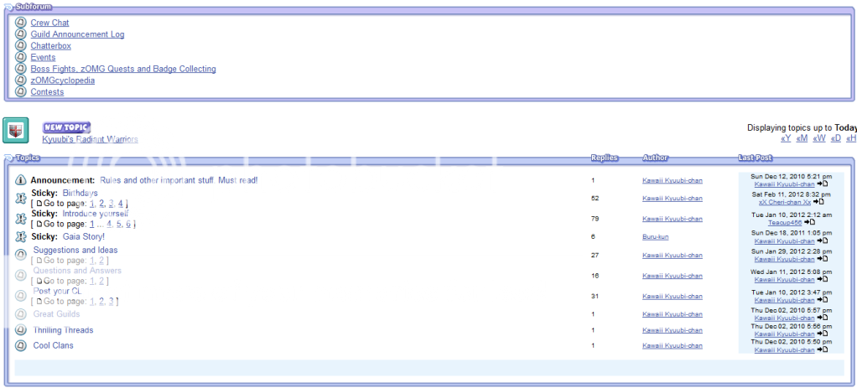The image size is (857, 388).
Task: Collapse the Topics panel header
Action: click(9, 158)
